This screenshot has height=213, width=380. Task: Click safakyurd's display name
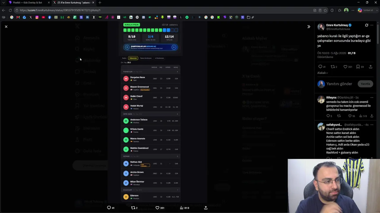(334, 125)
